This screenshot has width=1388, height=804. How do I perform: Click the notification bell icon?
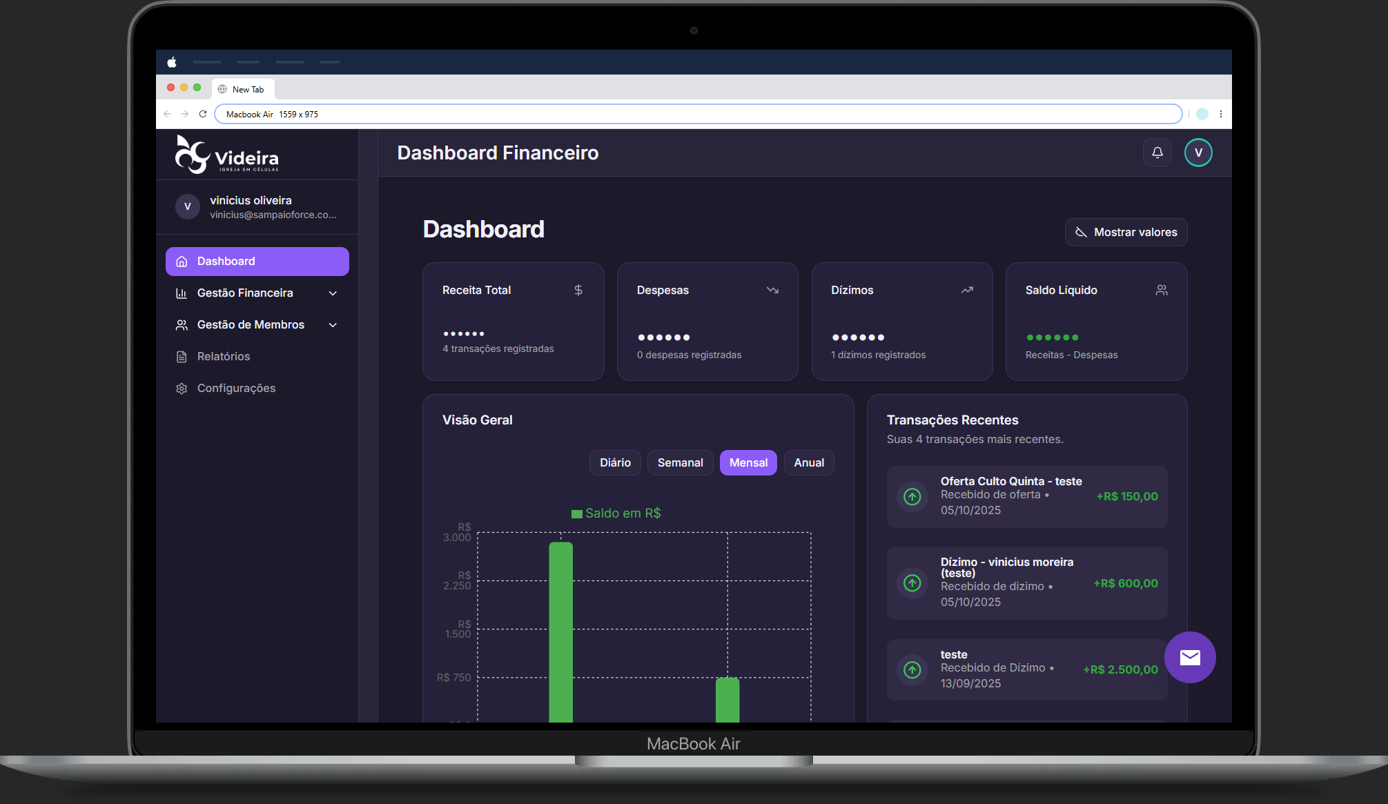(1157, 153)
